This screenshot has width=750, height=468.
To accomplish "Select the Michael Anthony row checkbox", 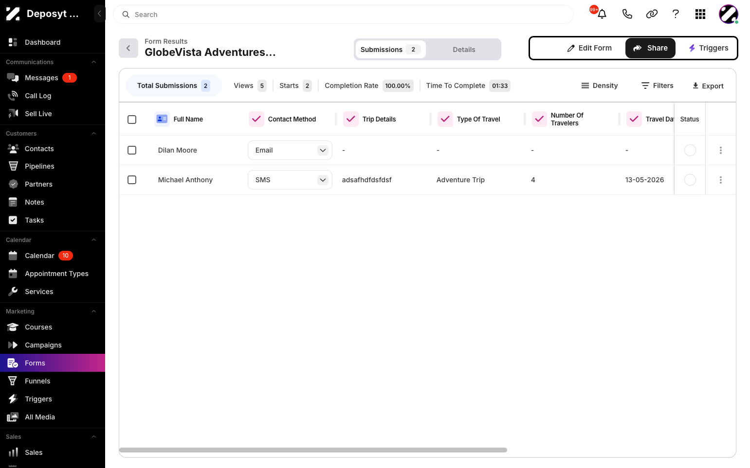I will click(132, 180).
